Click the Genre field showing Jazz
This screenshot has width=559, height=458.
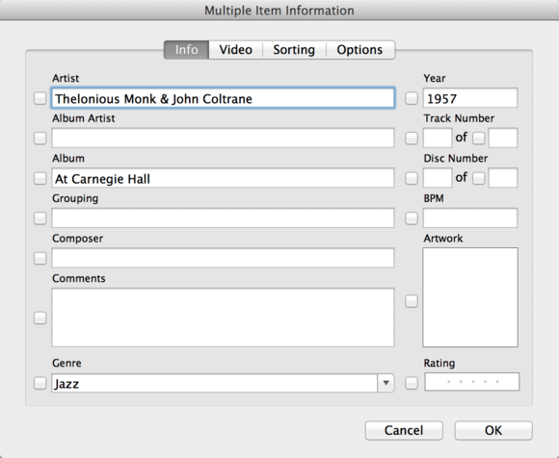tap(215, 383)
